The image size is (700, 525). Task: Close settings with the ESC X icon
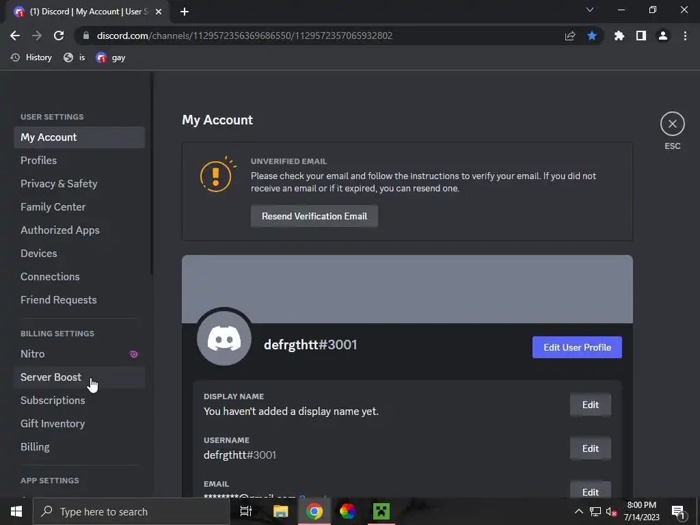(x=673, y=124)
